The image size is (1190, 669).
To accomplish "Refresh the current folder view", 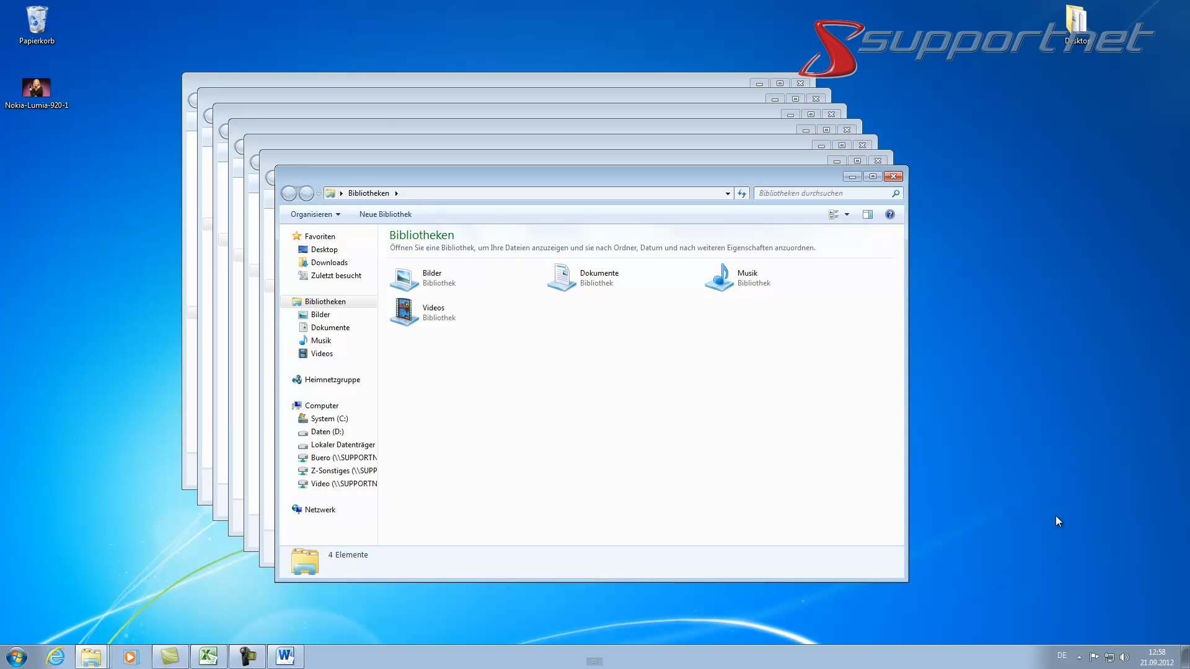I will point(742,193).
